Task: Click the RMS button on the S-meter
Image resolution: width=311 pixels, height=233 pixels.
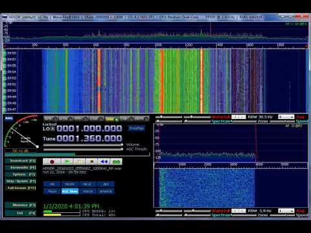Action: [x=9, y=118]
